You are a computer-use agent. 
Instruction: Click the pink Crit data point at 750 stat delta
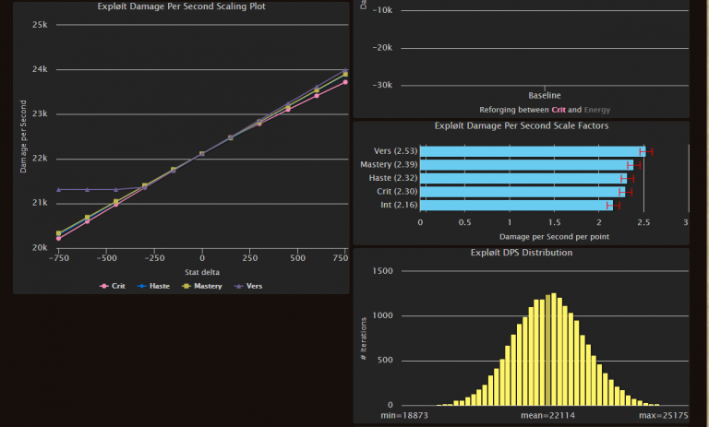[345, 82]
